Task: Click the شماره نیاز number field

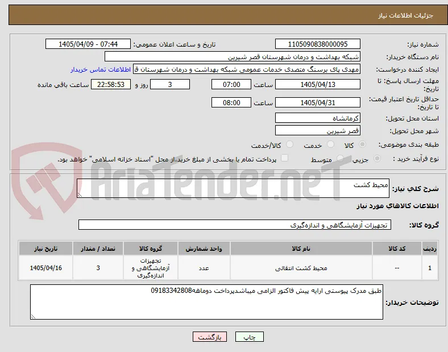Action: [x=318, y=44]
